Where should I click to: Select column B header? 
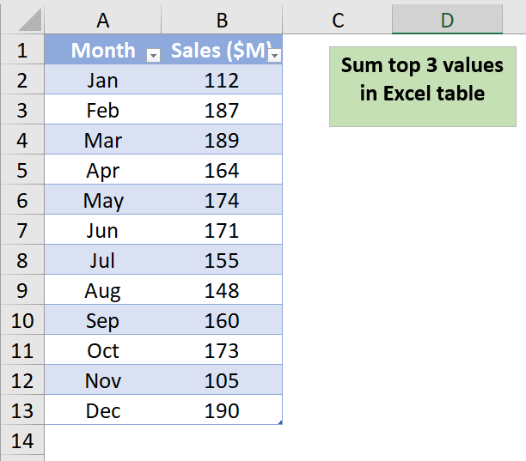tap(222, 20)
